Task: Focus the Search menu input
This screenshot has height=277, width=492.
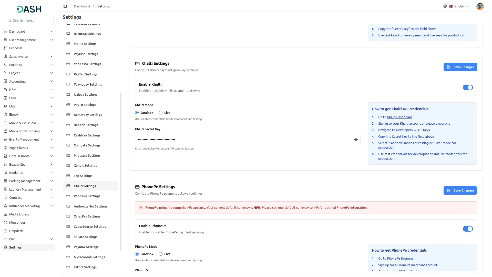Action: (x=29, y=20)
